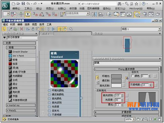
Task: Click the Align tool icon
Action: pos(101,14)
